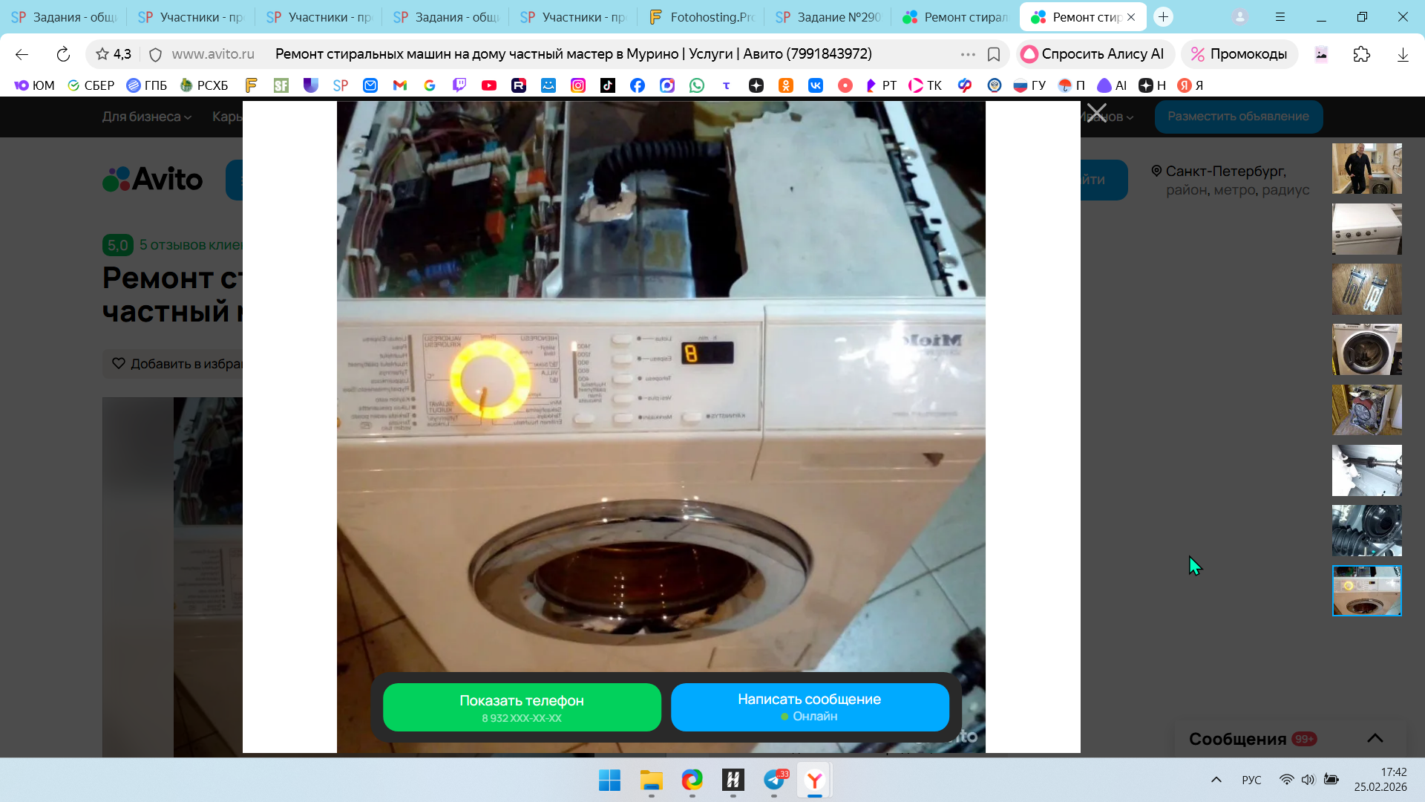Click the browser reload page icon

pyautogui.click(x=63, y=54)
